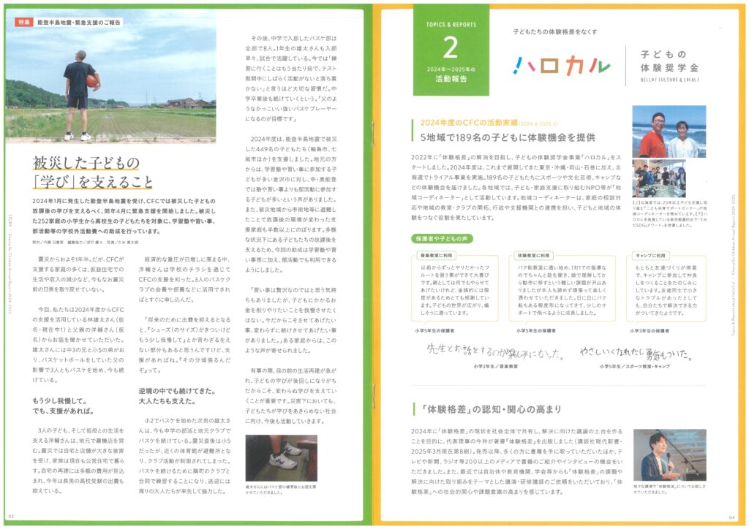The image size is (749, 529).
Task: Click the green 保護者や子どもの声 pill
Action: [441, 238]
